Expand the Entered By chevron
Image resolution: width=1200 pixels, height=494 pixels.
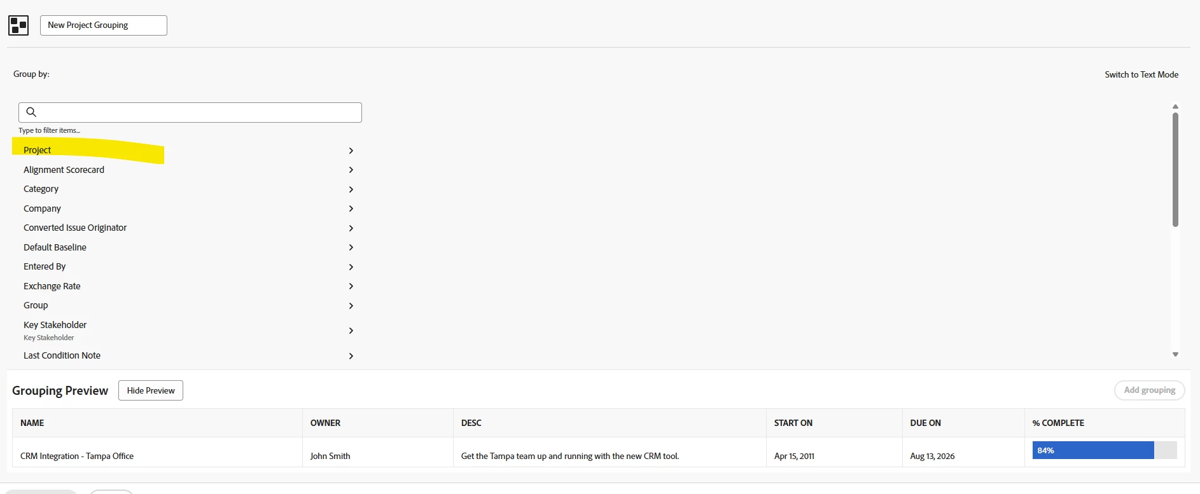351,267
